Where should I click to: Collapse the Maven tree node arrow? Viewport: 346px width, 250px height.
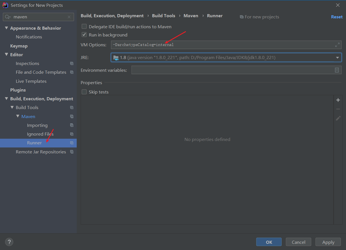tap(17, 116)
